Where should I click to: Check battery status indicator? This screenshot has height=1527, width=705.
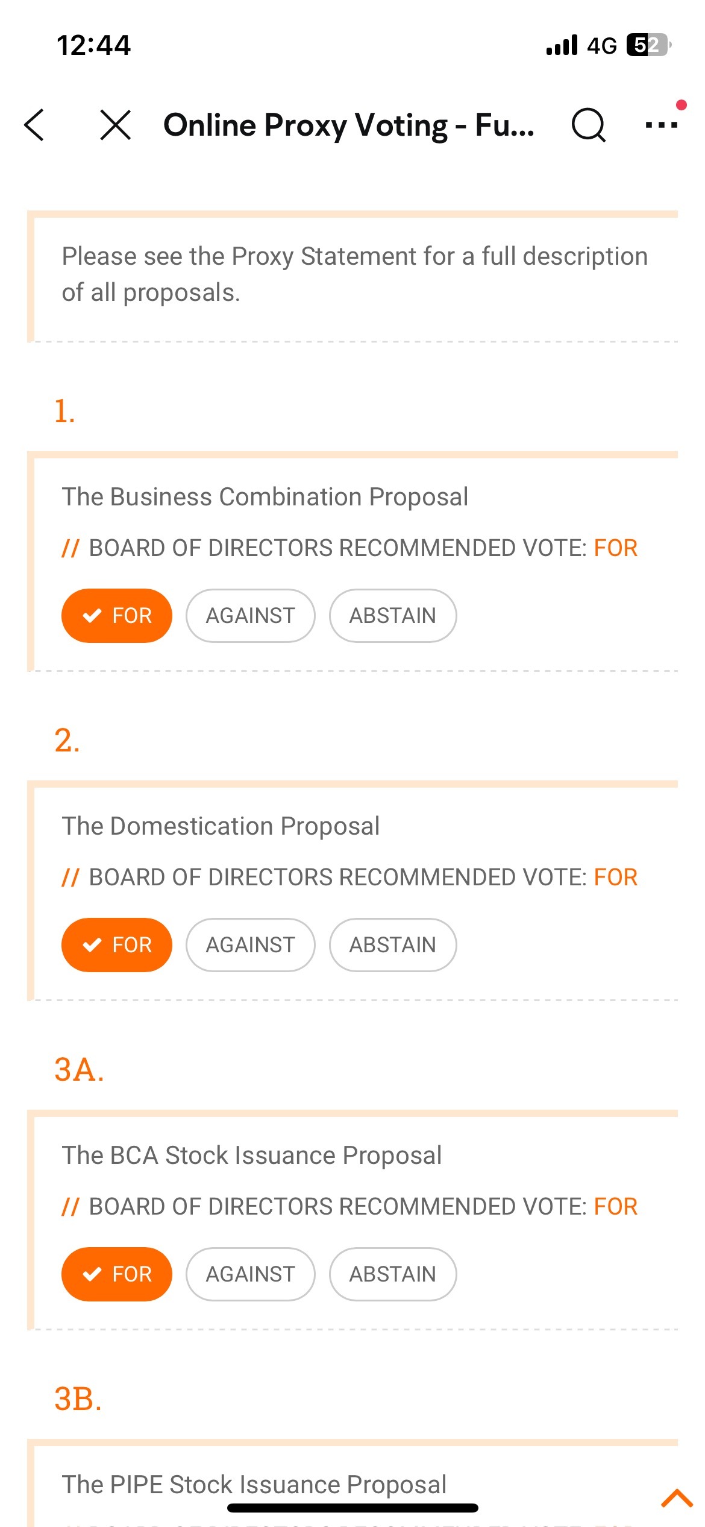[x=648, y=45]
